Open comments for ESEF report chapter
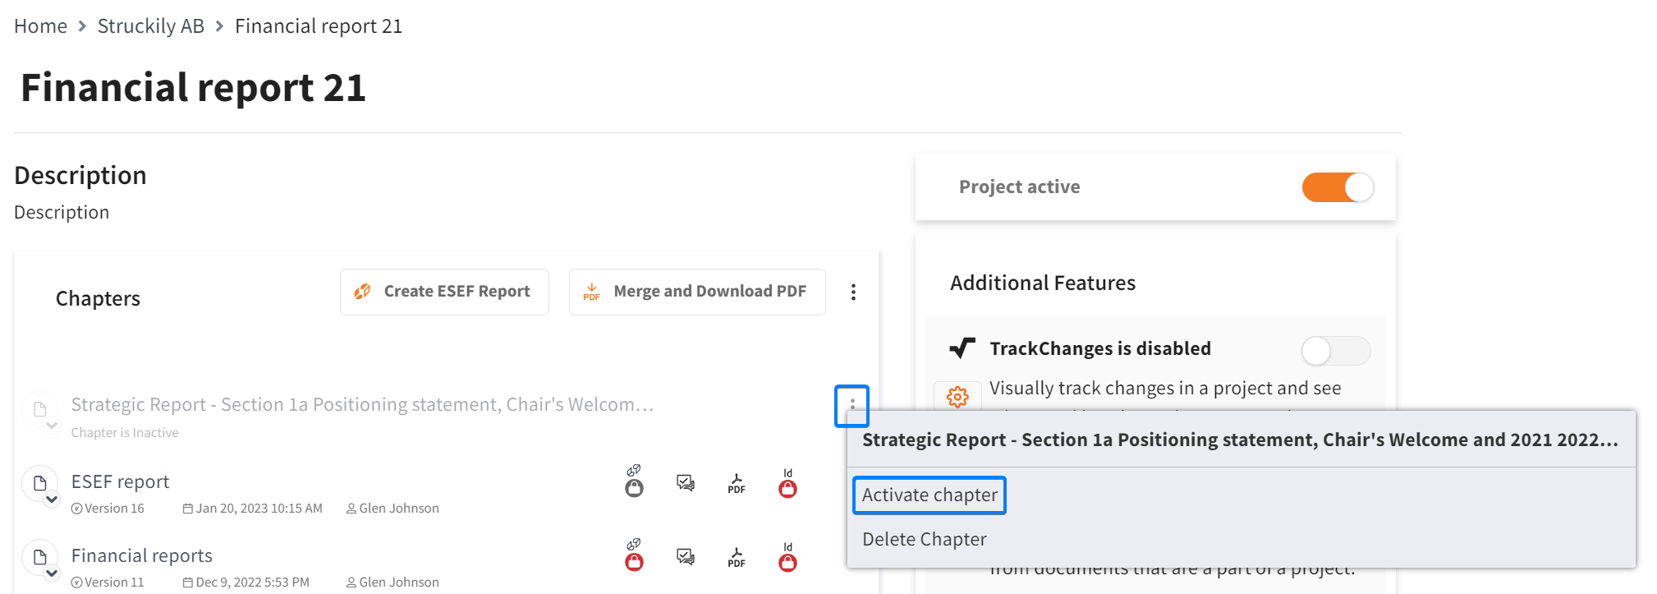The width and height of the screenshot is (1657, 594). tap(686, 482)
